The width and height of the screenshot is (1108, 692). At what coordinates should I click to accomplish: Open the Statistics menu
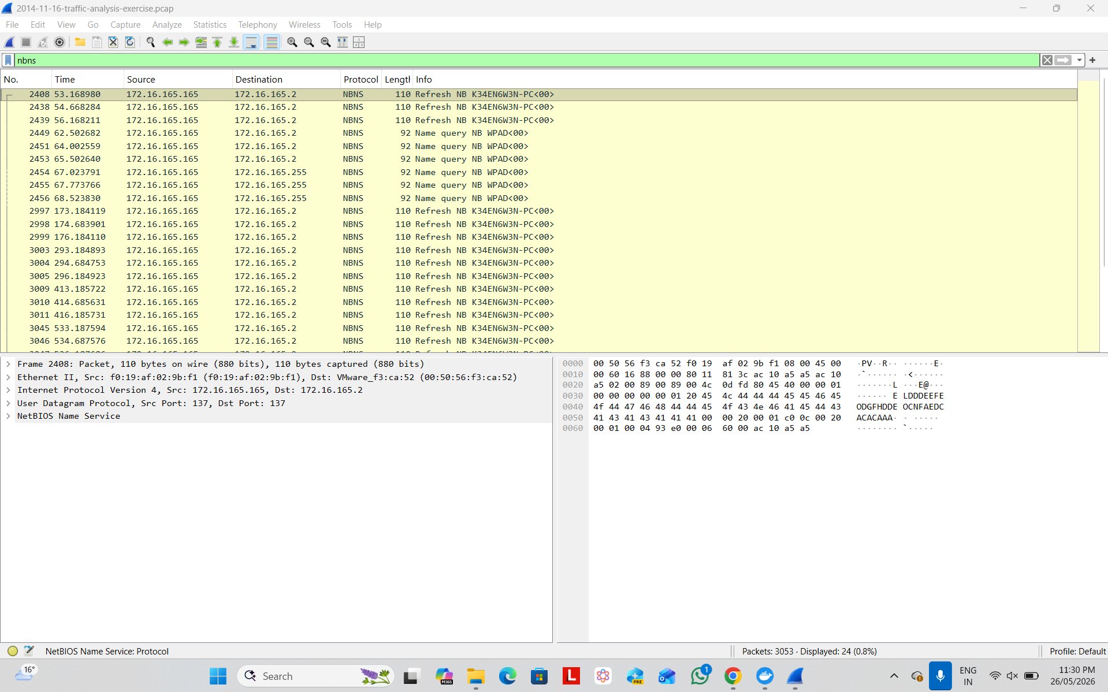(210, 25)
